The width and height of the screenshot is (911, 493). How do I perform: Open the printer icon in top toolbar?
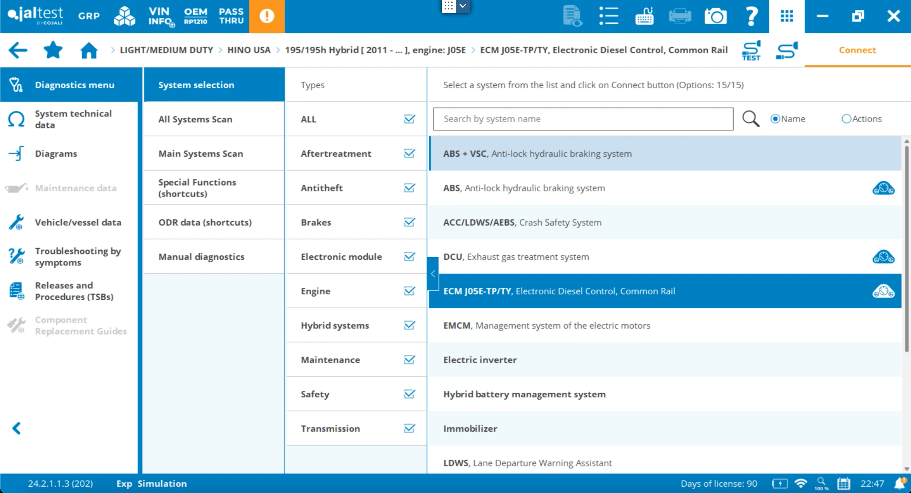680,16
